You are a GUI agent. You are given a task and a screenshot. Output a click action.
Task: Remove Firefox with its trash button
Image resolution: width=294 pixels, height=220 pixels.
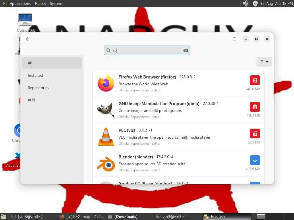click(255, 80)
